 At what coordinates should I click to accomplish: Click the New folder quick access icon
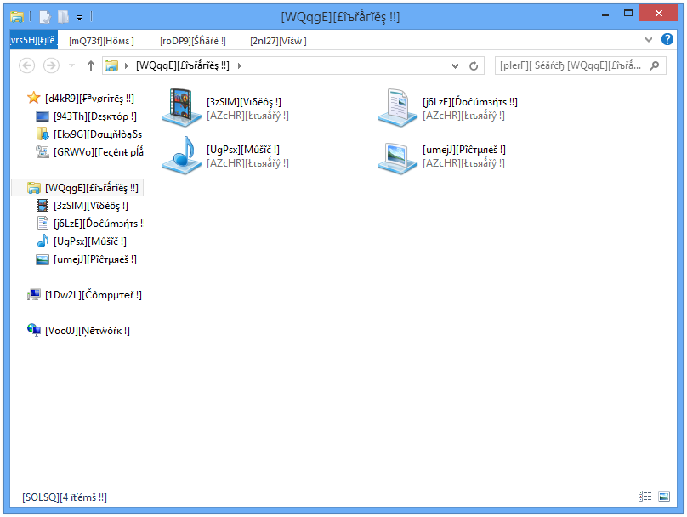tap(63, 17)
